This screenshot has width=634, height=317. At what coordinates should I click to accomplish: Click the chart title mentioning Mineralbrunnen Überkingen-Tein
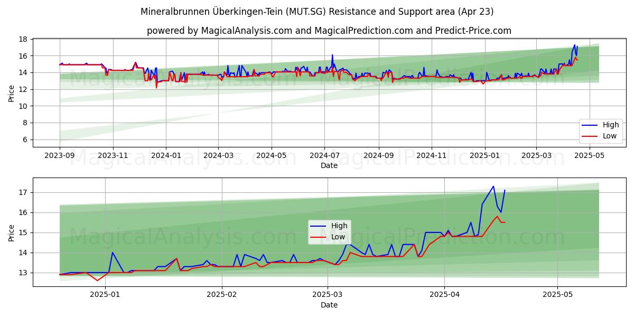[317, 12]
